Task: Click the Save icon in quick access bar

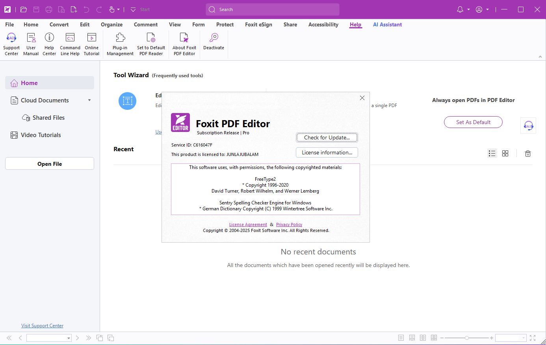Action: [x=36, y=9]
